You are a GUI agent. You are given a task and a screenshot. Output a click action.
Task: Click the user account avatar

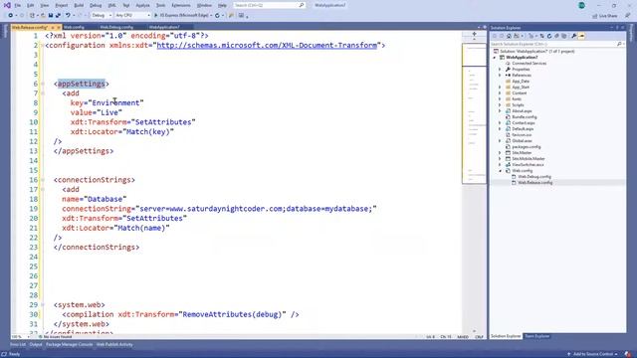581,5
